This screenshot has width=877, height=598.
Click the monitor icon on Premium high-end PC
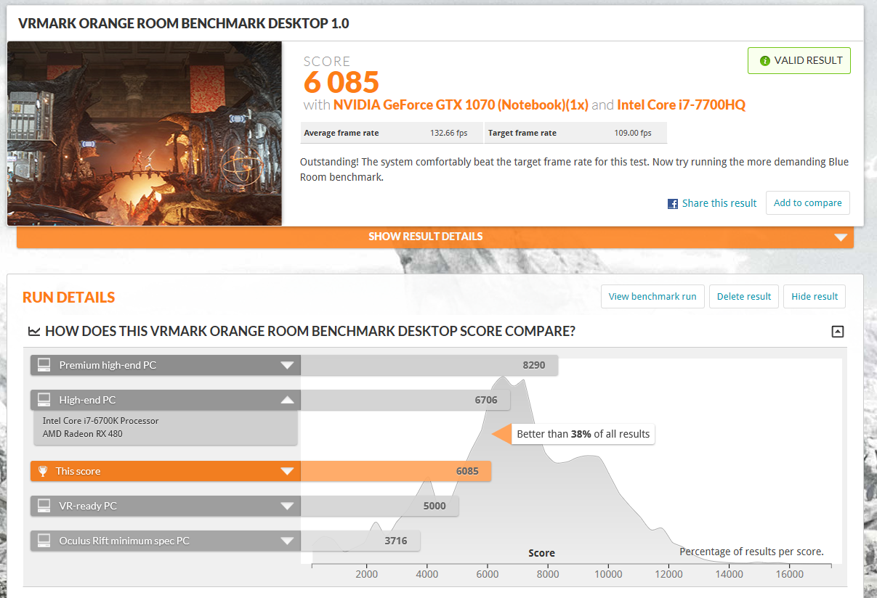coord(44,365)
